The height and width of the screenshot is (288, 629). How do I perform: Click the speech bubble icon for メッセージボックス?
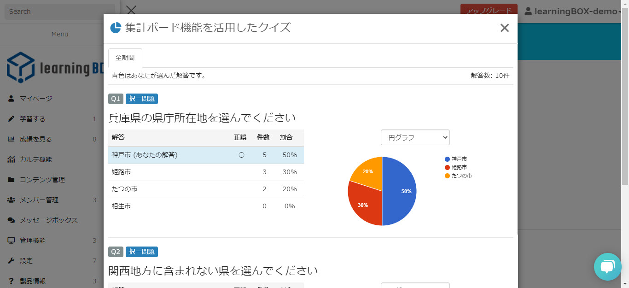(x=11, y=220)
